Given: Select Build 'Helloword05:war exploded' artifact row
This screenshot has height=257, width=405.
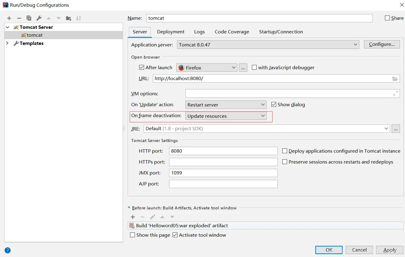Looking at the screenshot, I should (266, 225).
